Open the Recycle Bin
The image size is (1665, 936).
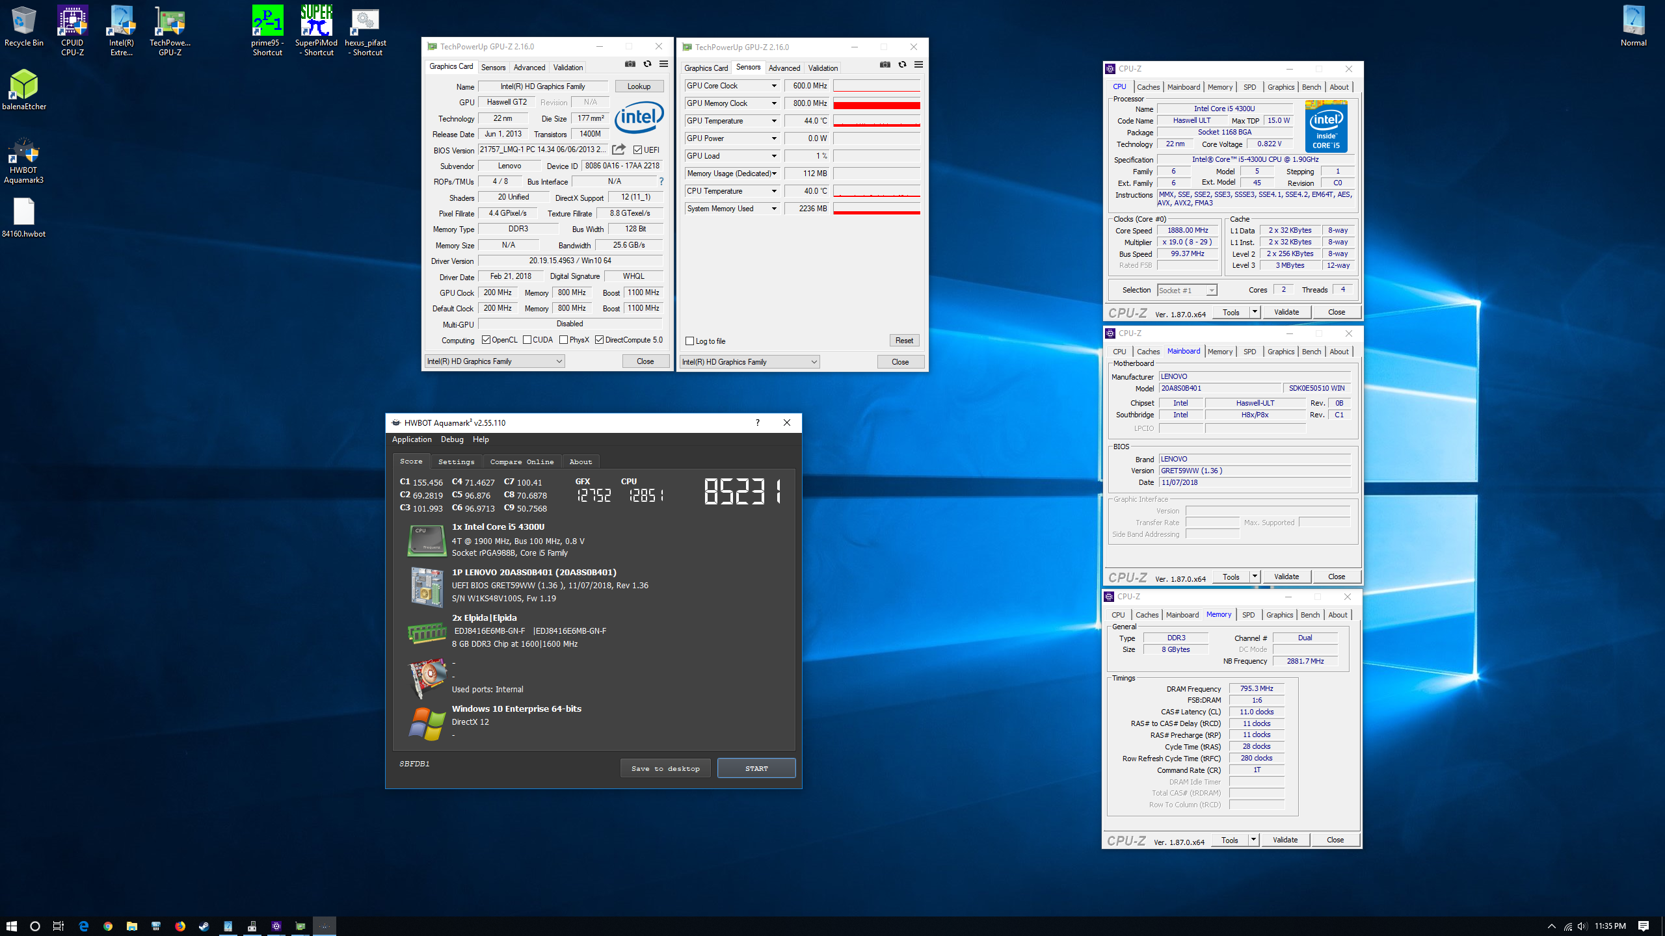point(24,26)
